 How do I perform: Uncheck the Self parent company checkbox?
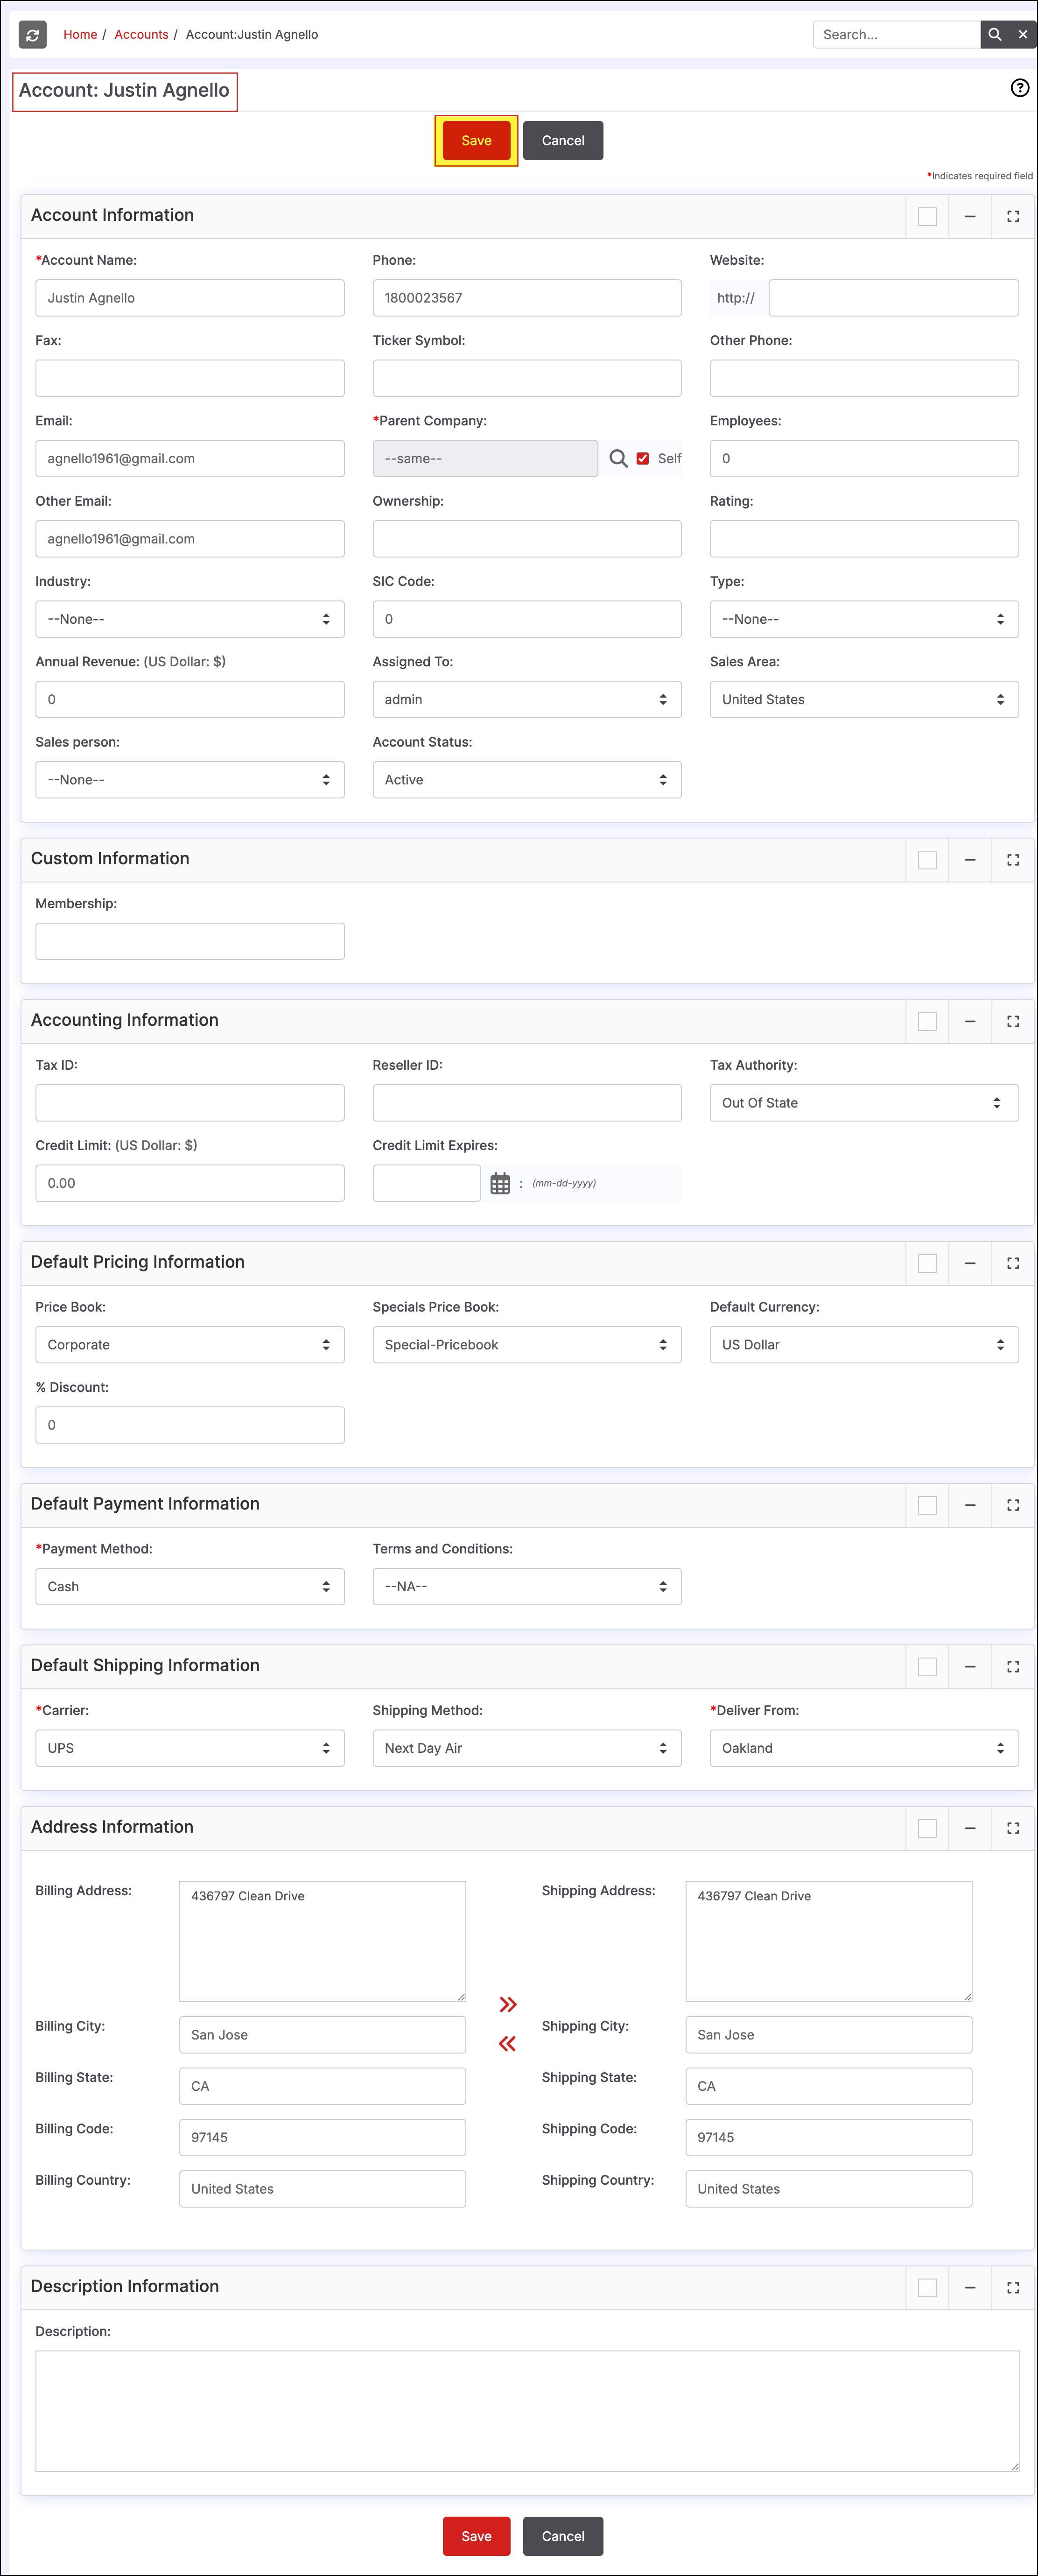tap(643, 458)
